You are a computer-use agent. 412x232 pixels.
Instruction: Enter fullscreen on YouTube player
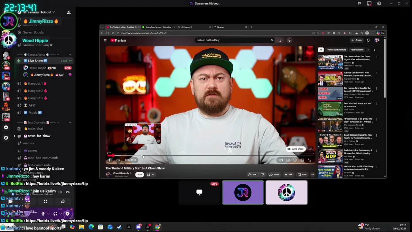(x=309, y=160)
